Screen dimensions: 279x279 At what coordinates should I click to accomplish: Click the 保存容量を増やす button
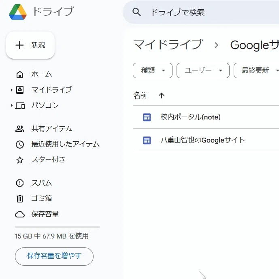pyautogui.click(x=54, y=256)
